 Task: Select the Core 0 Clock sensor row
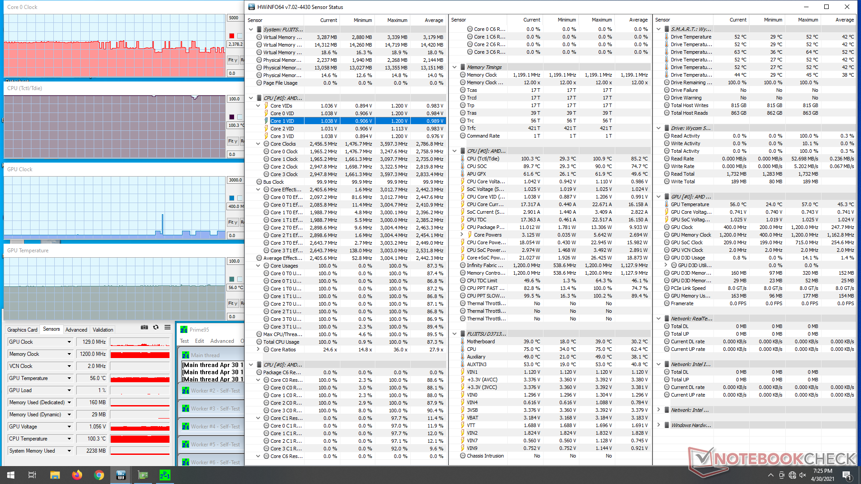pyautogui.click(x=346, y=151)
